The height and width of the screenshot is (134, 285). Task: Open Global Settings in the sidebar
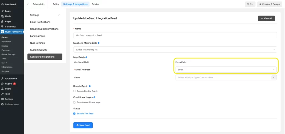pyautogui.click(x=8, y=54)
